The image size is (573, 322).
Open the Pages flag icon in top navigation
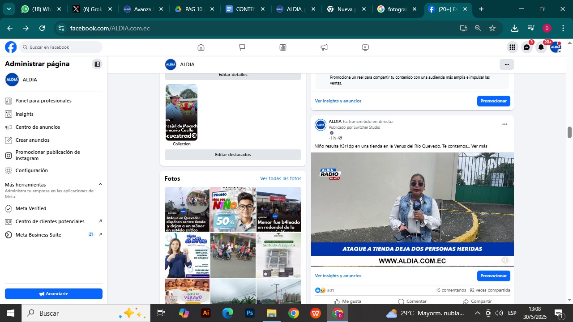click(242, 47)
